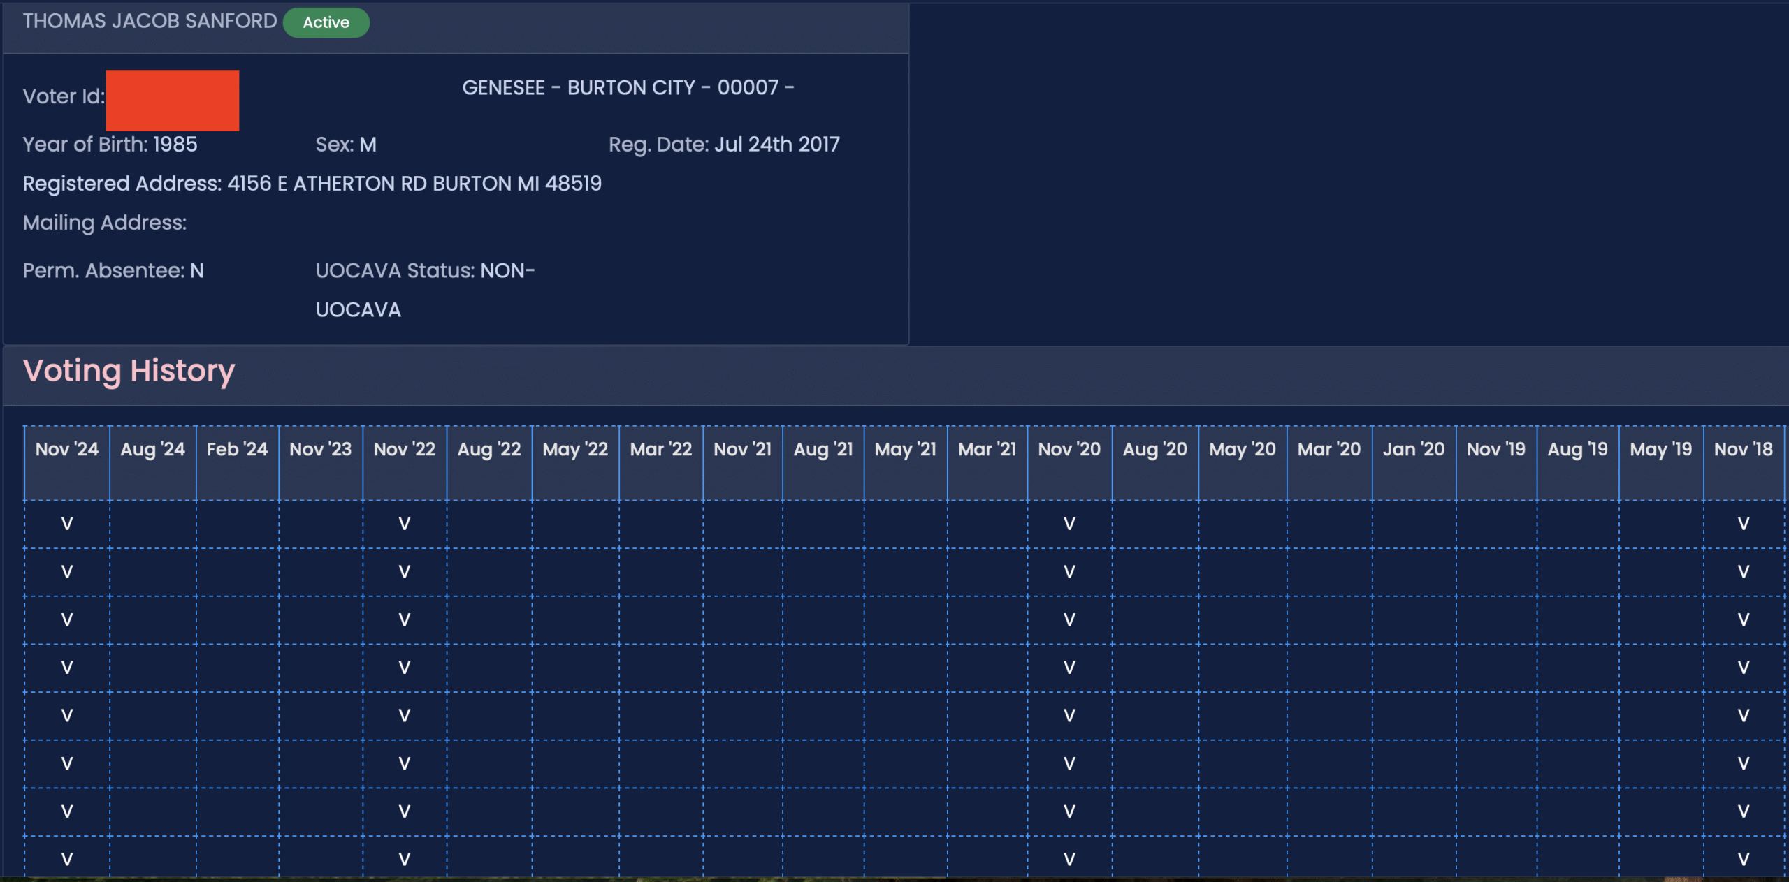
Task: Click the Aug '21 column header
Action: tap(823, 463)
